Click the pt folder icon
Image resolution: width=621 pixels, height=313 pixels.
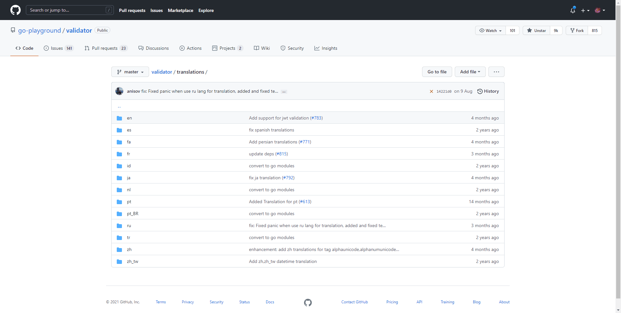119,202
